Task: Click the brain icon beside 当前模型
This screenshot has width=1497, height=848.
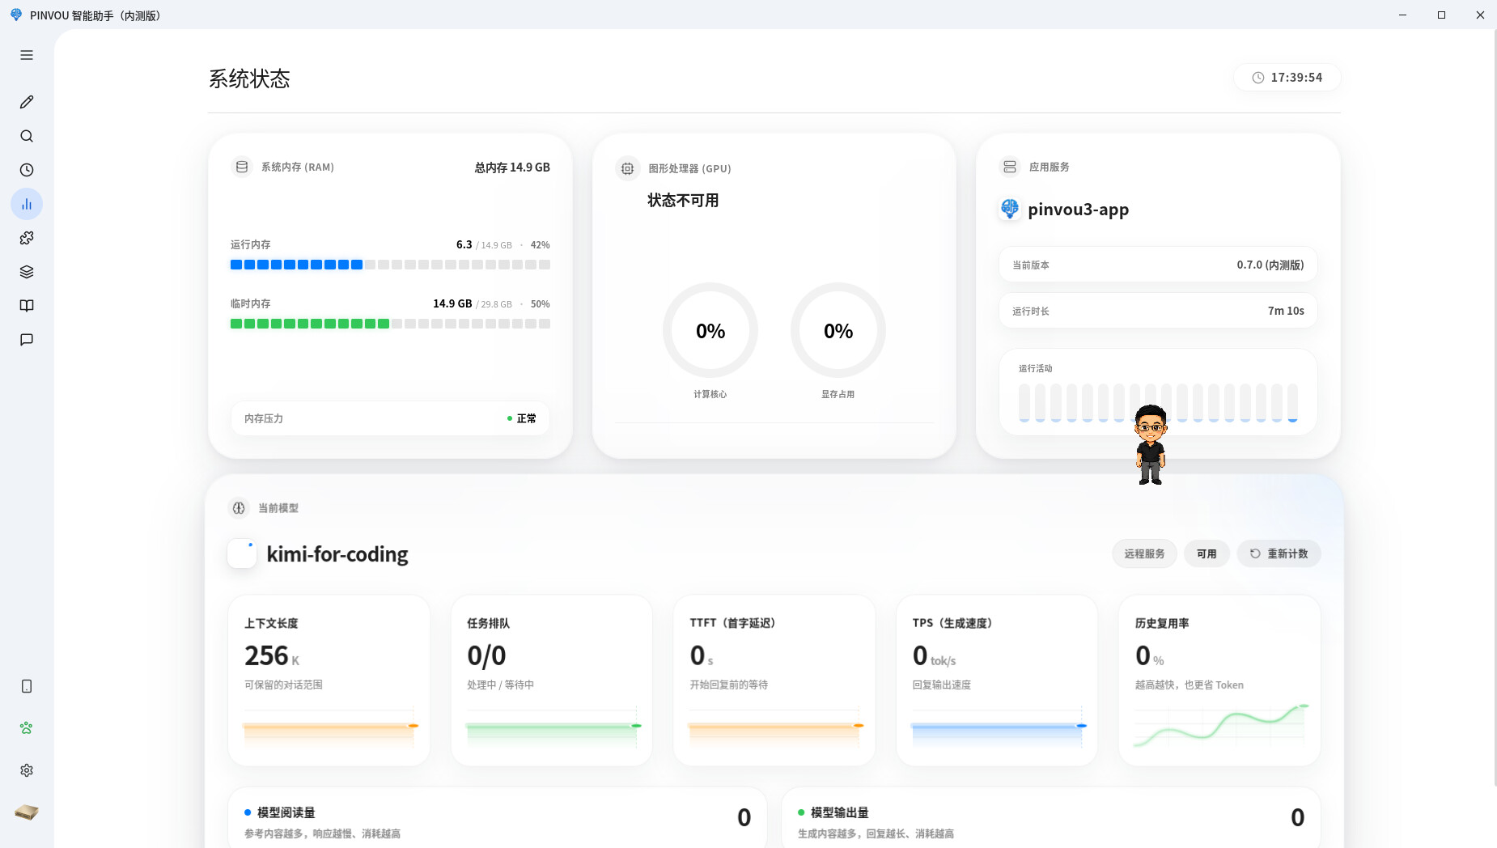Action: tap(239, 508)
